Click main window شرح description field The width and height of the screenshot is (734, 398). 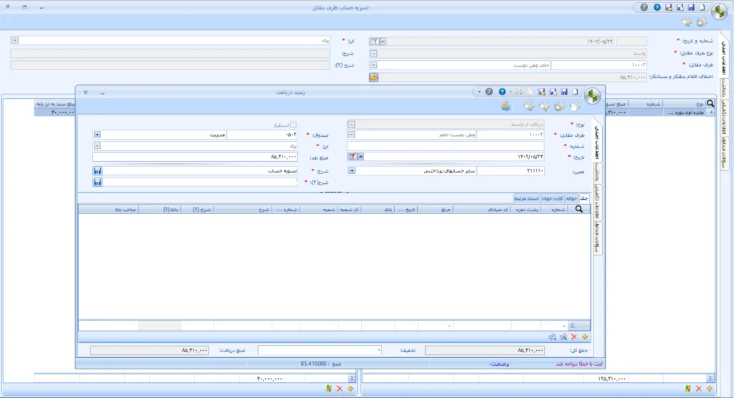171,53
